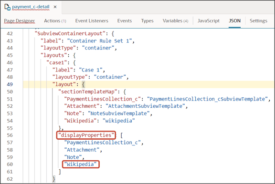This screenshot has width=275, height=184.
Task: Click the "Case 1" label value
Action: pos(91,70)
